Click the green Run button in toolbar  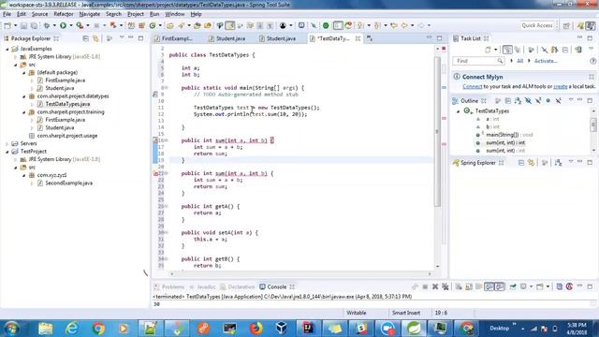tap(63, 25)
